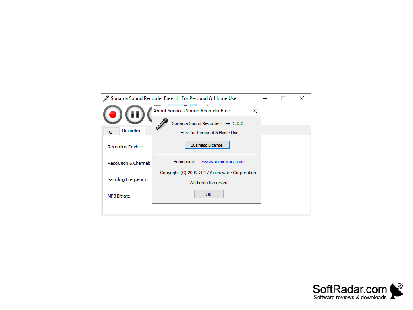Click the microphone icon in the About dialog
The width and height of the screenshot is (413, 310).
(162, 124)
